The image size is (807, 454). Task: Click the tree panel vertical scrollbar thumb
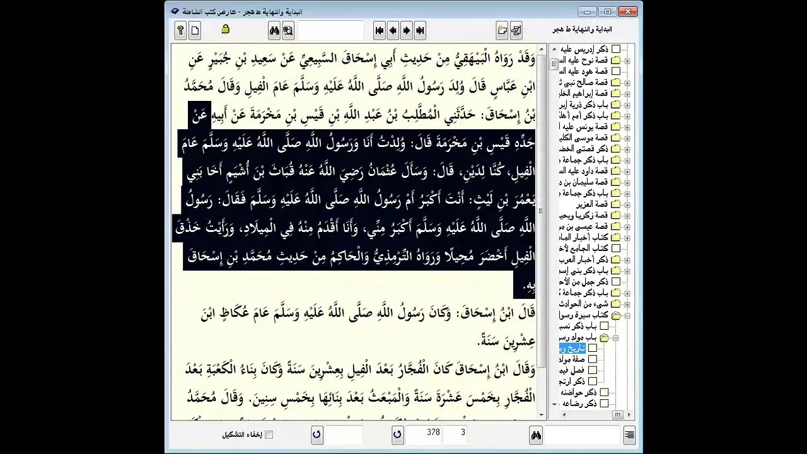554,64
